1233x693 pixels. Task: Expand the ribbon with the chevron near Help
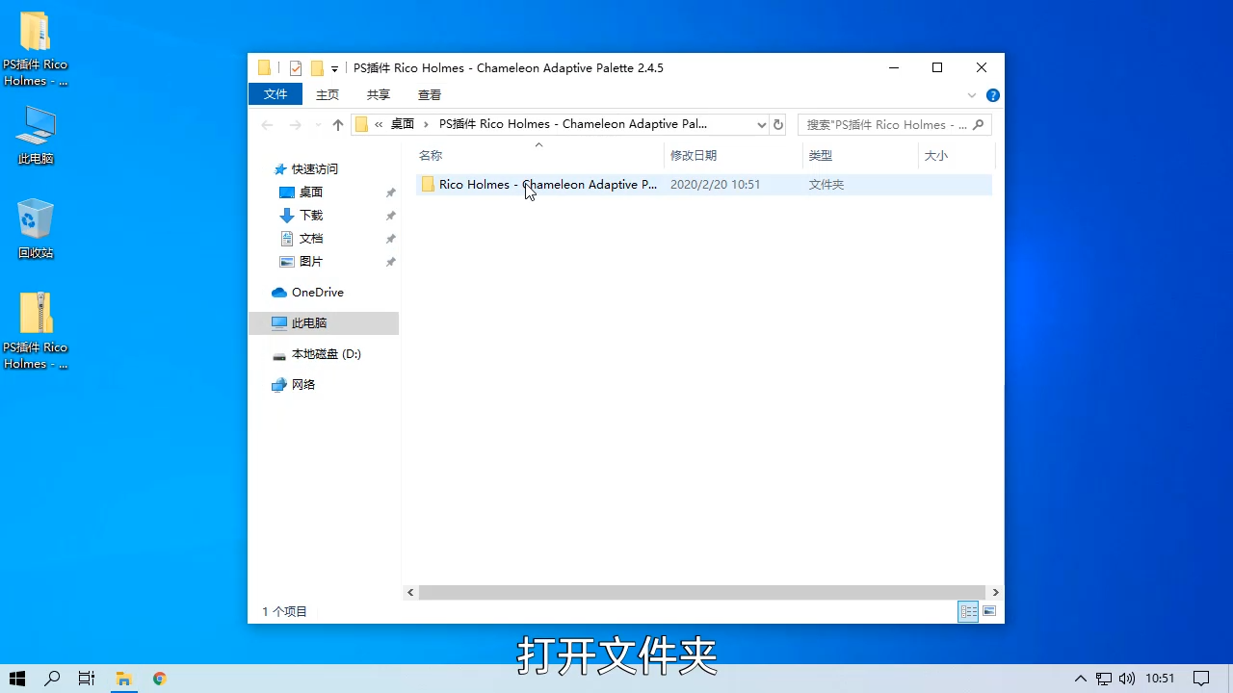point(972,94)
